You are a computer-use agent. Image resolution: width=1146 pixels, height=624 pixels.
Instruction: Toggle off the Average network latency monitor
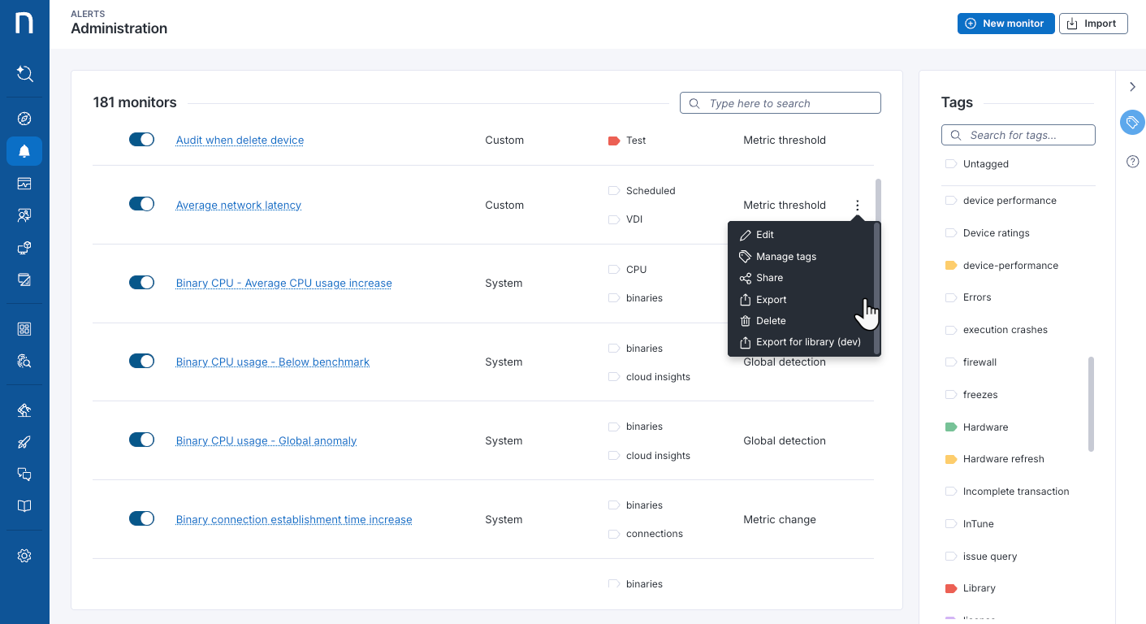tap(141, 204)
